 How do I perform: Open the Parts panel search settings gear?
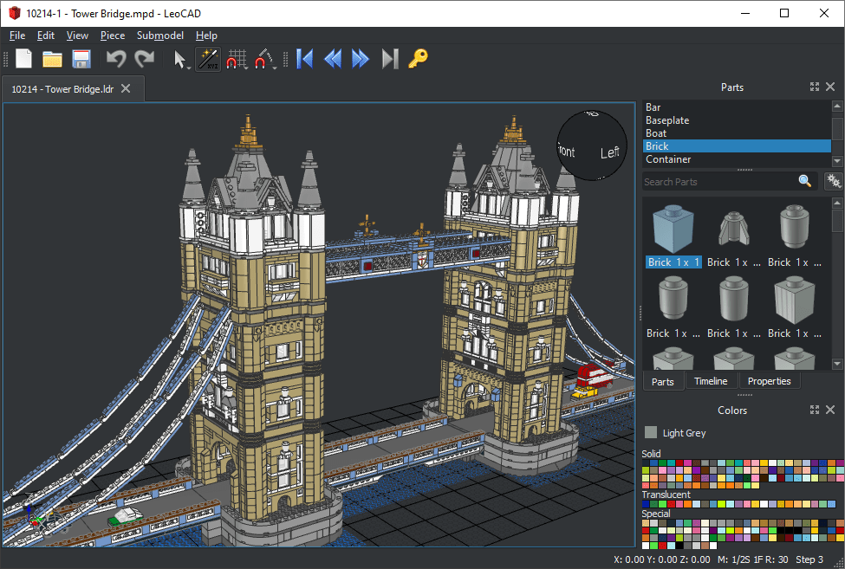coord(832,181)
